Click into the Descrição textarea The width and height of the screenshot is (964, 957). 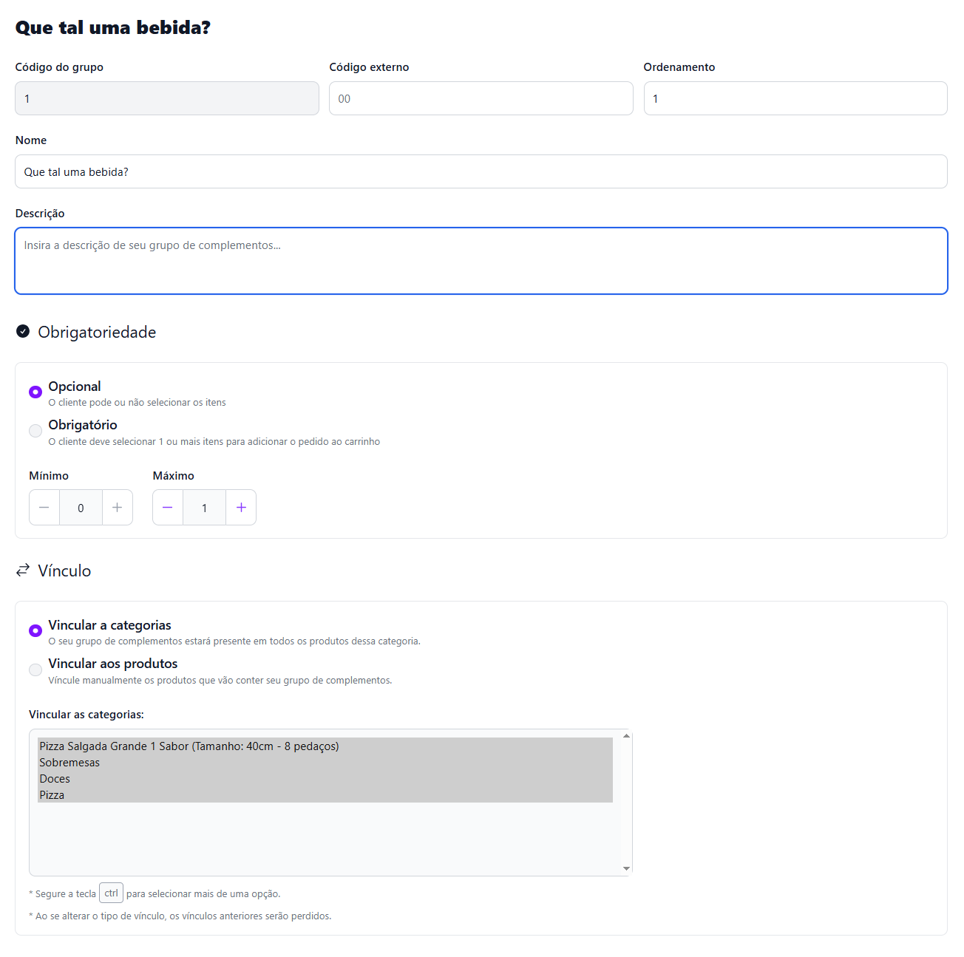coord(481,261)
